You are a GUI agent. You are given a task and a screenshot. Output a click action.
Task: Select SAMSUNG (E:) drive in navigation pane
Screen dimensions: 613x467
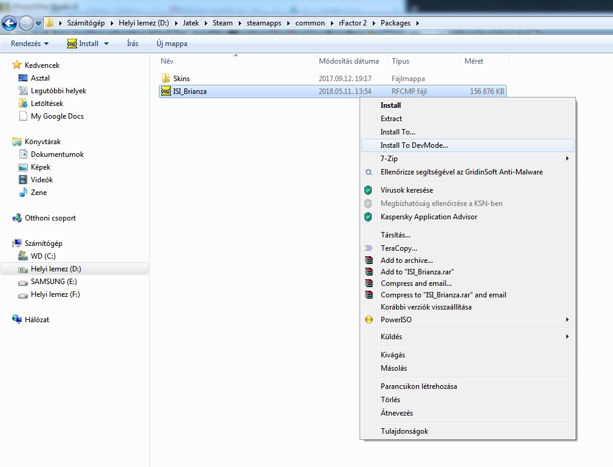(x=53, y=282)
